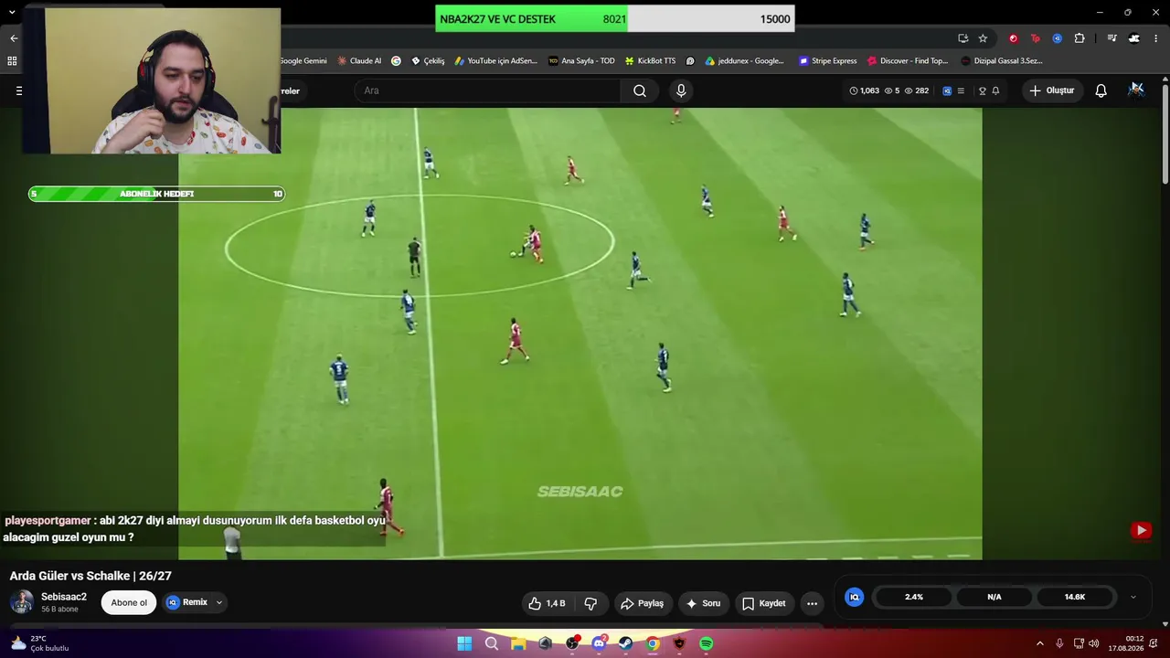This screenshot has height=658, width=1170.
Task: Open the Windows Start menu
Action: (x=464, y=643)
